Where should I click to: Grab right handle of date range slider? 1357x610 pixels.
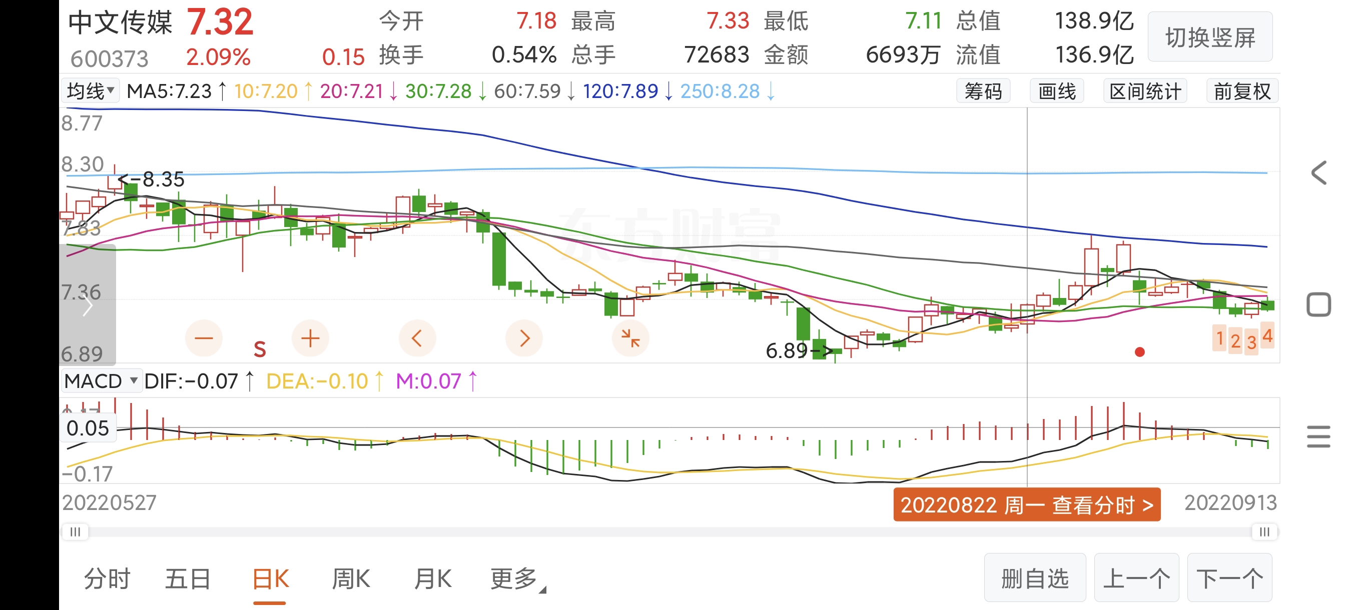click(1264, 531)
